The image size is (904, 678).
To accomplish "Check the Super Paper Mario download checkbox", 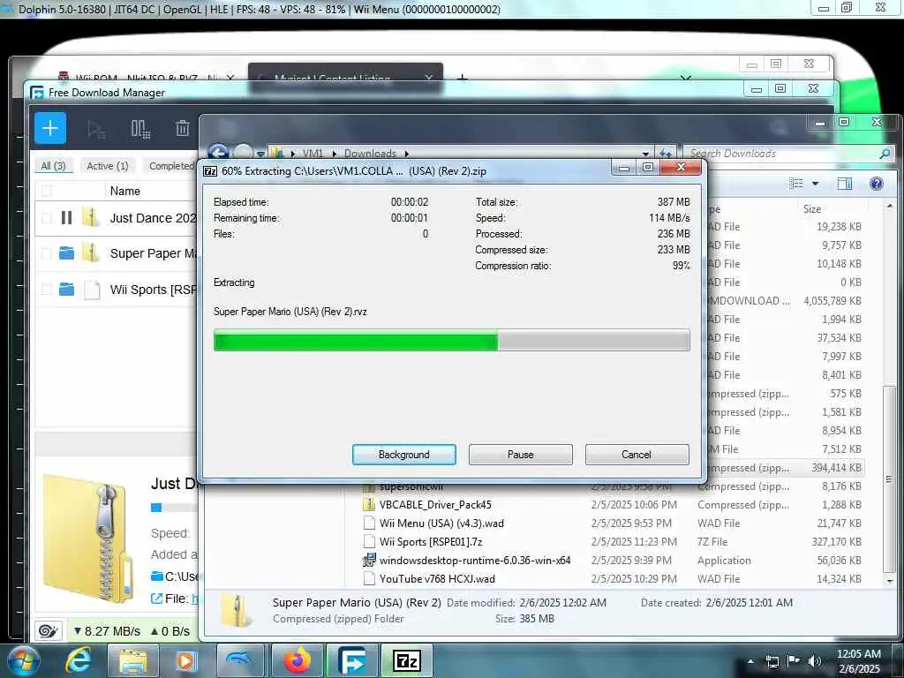I will pos(47,253).
